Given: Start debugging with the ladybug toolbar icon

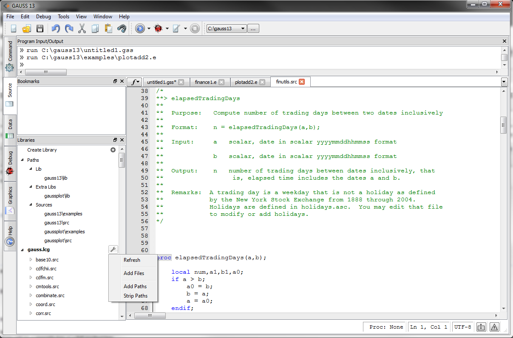Looking at the screenshot, I should (159, 29).
